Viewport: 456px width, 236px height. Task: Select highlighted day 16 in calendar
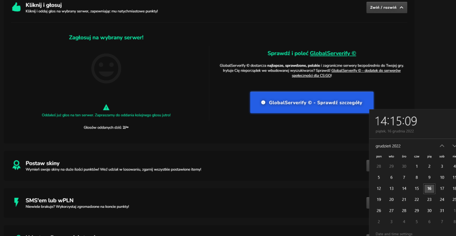[429, 189]
